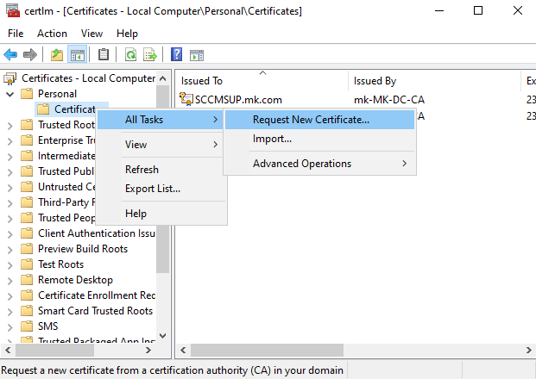Choose Import from the All Tasks submenu
Screen dimensions: 536x379
272,138
